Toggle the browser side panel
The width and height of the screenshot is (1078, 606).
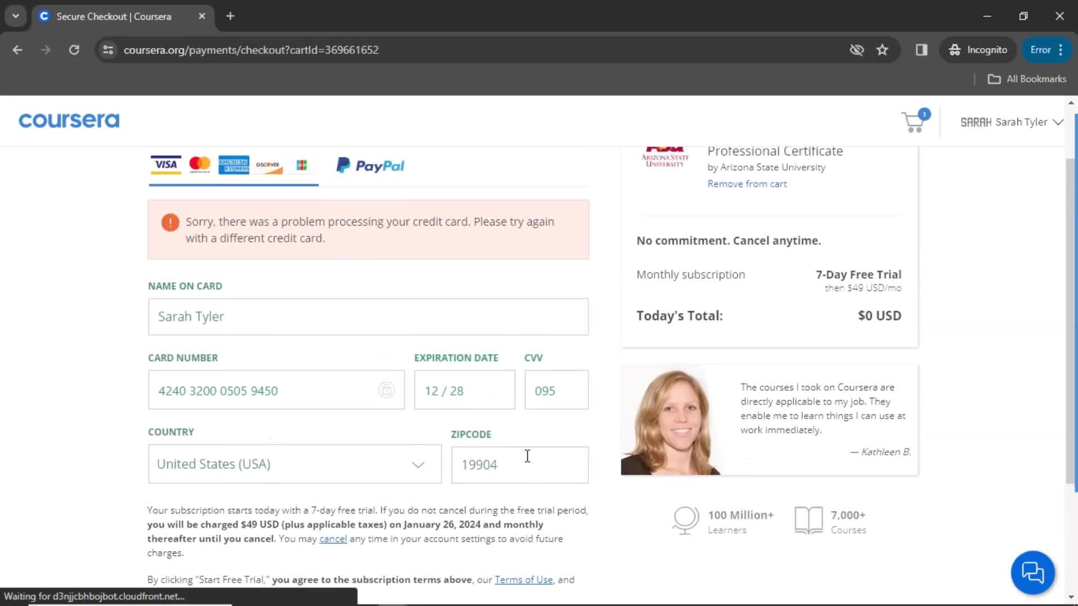[x=921, y=50]
